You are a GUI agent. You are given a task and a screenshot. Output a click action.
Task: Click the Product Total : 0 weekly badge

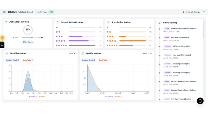89,60
